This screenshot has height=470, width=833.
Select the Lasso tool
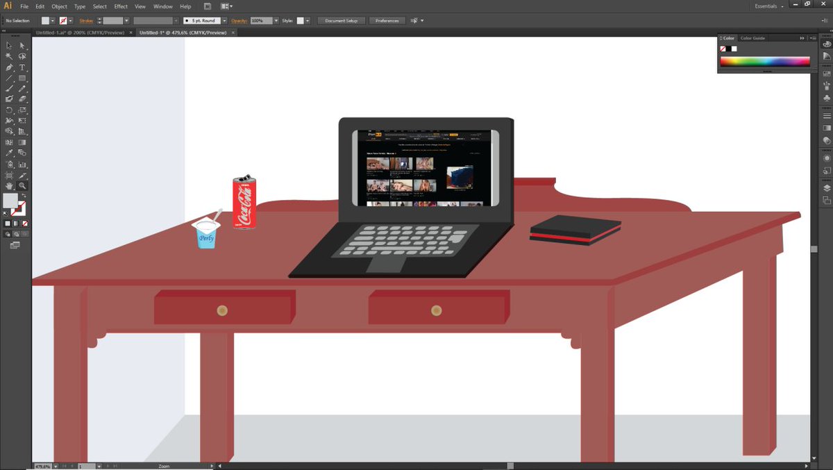(x=22, y=56)
